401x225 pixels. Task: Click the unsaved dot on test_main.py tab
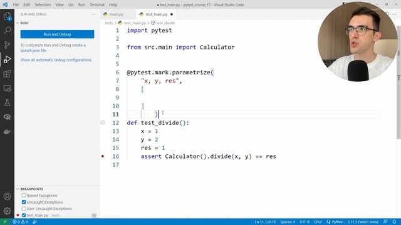[172, 14]
